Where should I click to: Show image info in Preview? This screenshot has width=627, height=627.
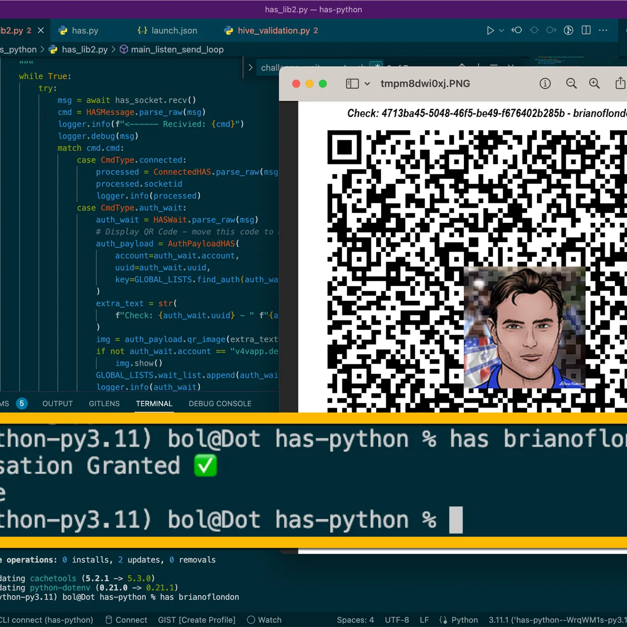tap(545, 83)
